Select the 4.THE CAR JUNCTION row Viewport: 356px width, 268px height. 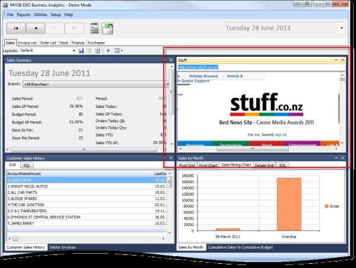[x=87, y=205]
